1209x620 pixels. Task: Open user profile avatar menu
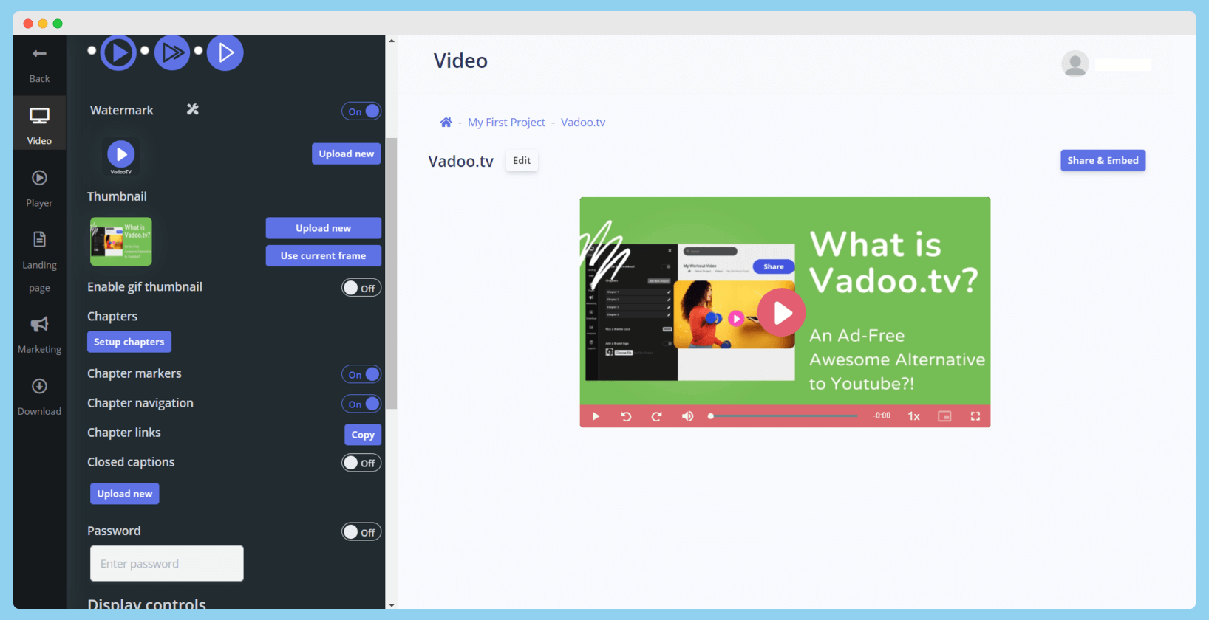1075,64
